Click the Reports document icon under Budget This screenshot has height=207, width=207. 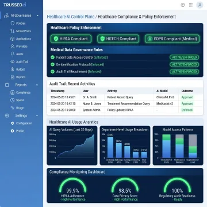click(x=13, y=77)
